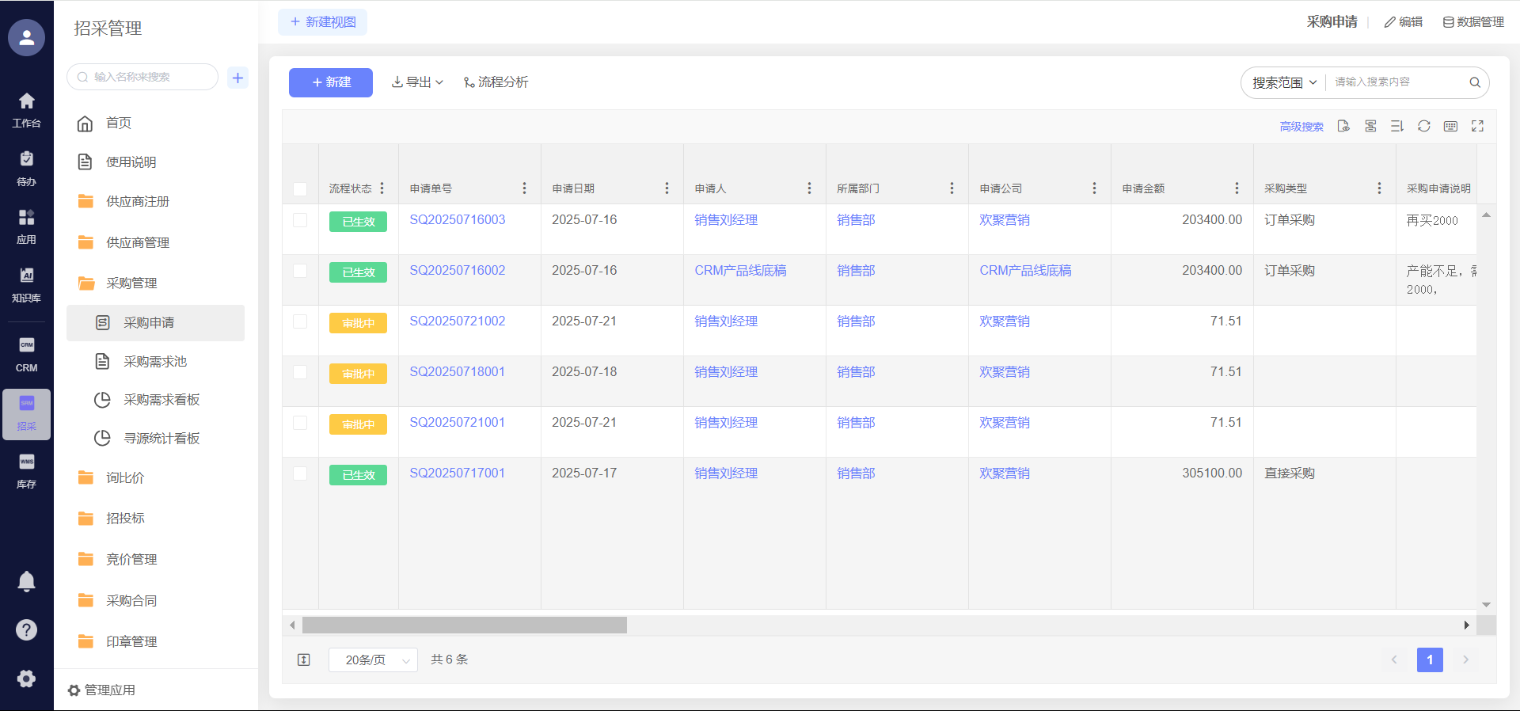Screen dimensions: 1520x711
Task: Click the sort rows icon
Action: click(1396, 126)
